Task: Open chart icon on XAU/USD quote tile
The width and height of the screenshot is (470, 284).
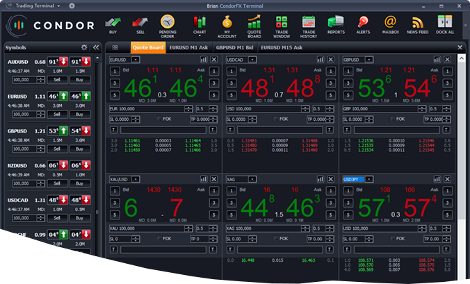Action: point(204,179)
